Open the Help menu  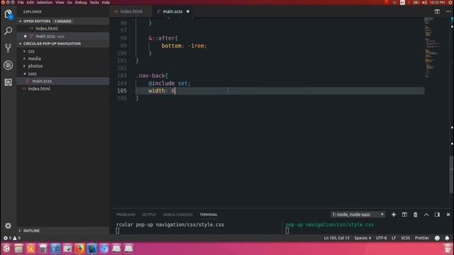[x=106, y=2]
